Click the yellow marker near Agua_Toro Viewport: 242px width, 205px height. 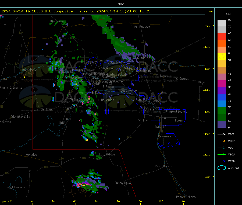[24, 77]
